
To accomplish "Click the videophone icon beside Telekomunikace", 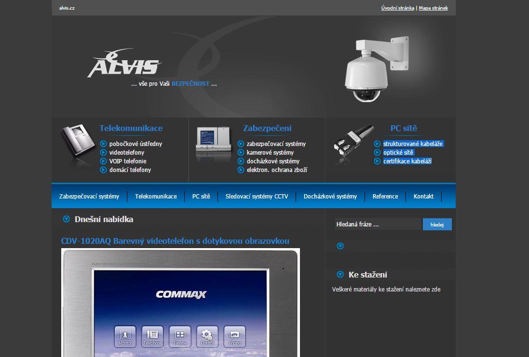I will (77, 145).
